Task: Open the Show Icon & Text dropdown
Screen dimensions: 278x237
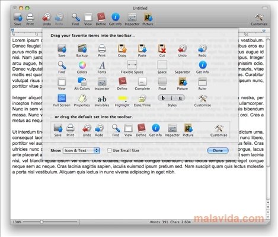Action: [81, 150]
